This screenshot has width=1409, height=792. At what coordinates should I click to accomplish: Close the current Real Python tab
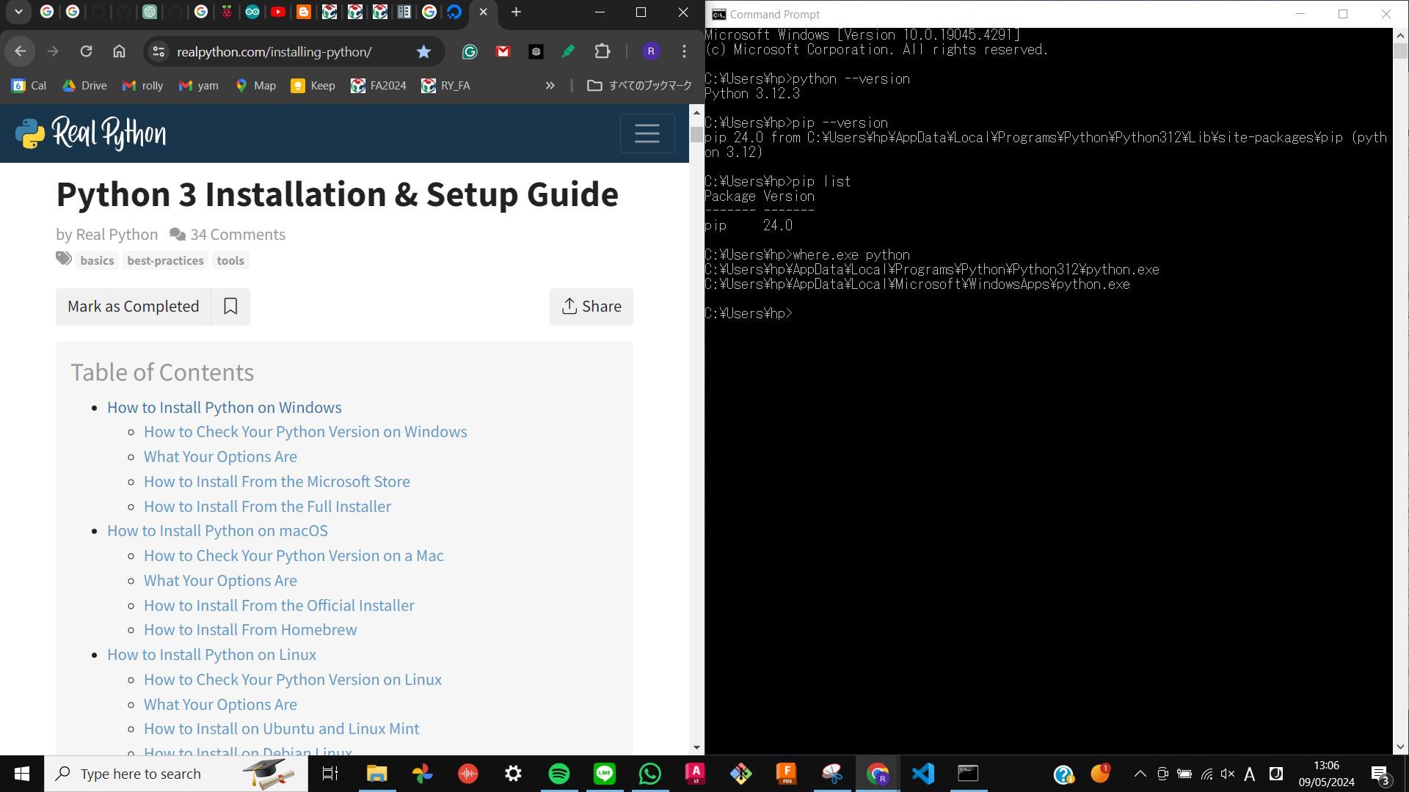coord(483,12)
